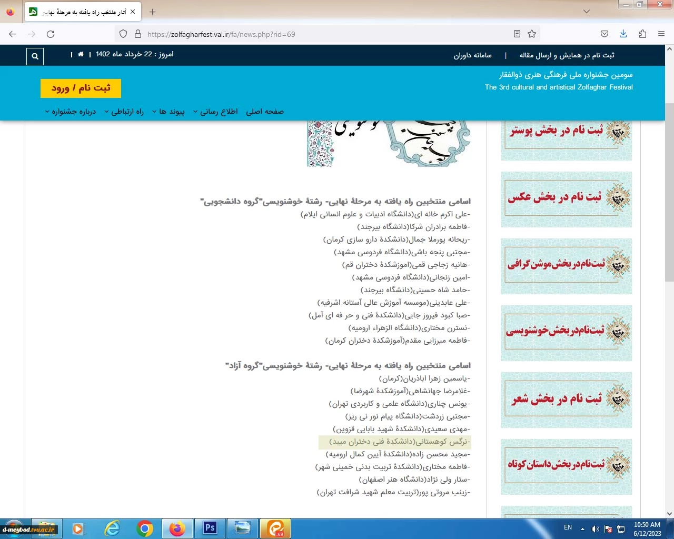Click the EN language indicator
Viewport: 674px width, 539px height.
568,527
